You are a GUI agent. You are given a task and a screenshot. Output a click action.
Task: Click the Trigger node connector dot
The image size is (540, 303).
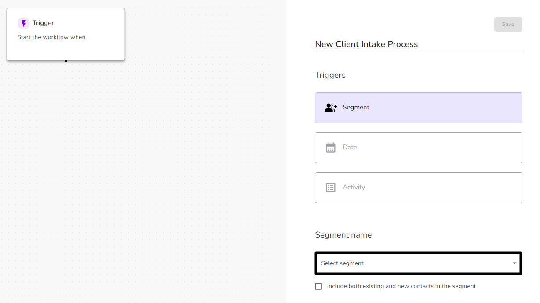click(66, 61)
